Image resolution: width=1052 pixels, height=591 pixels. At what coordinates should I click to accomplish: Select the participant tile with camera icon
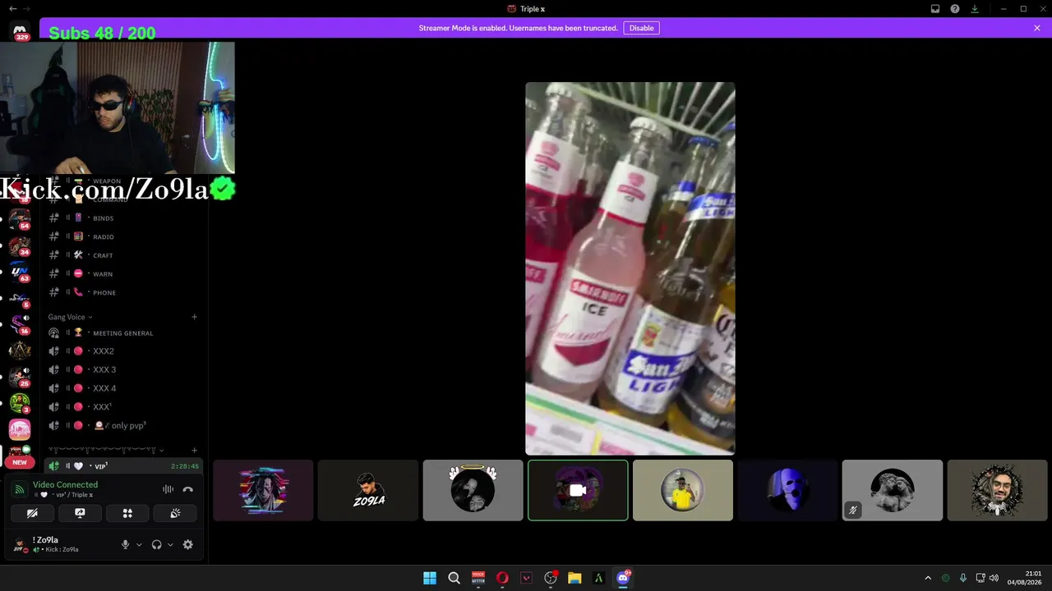pos(578,490)
